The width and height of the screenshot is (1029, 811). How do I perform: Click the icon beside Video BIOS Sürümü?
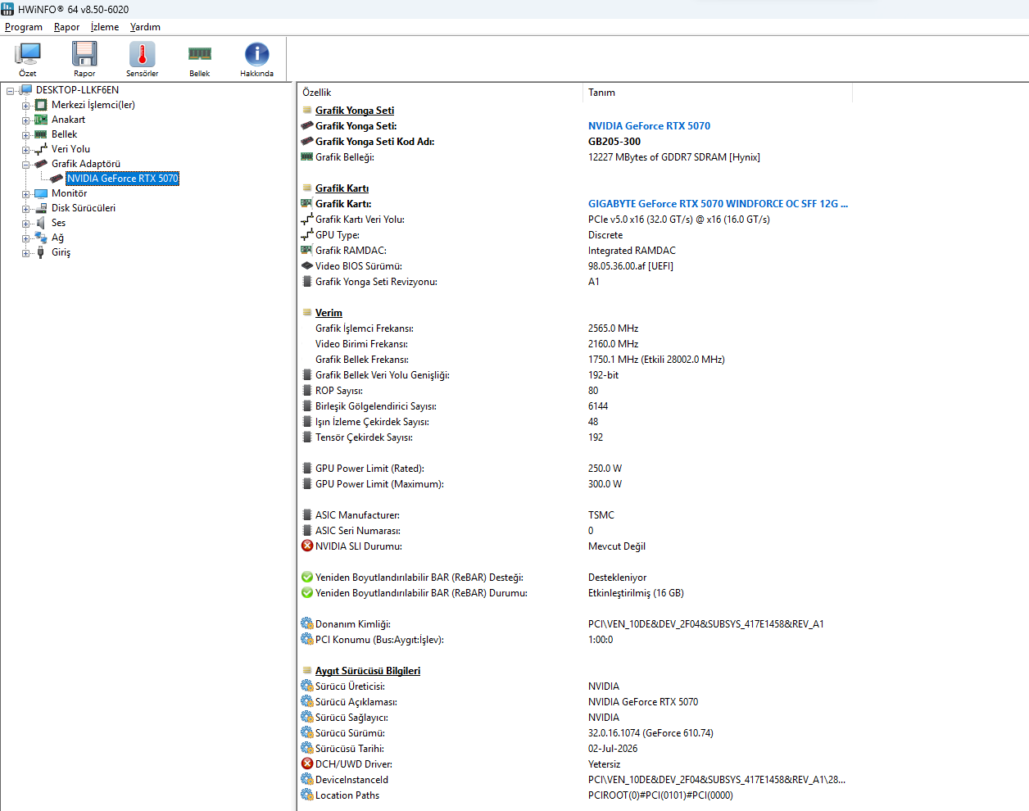[307, 265]
